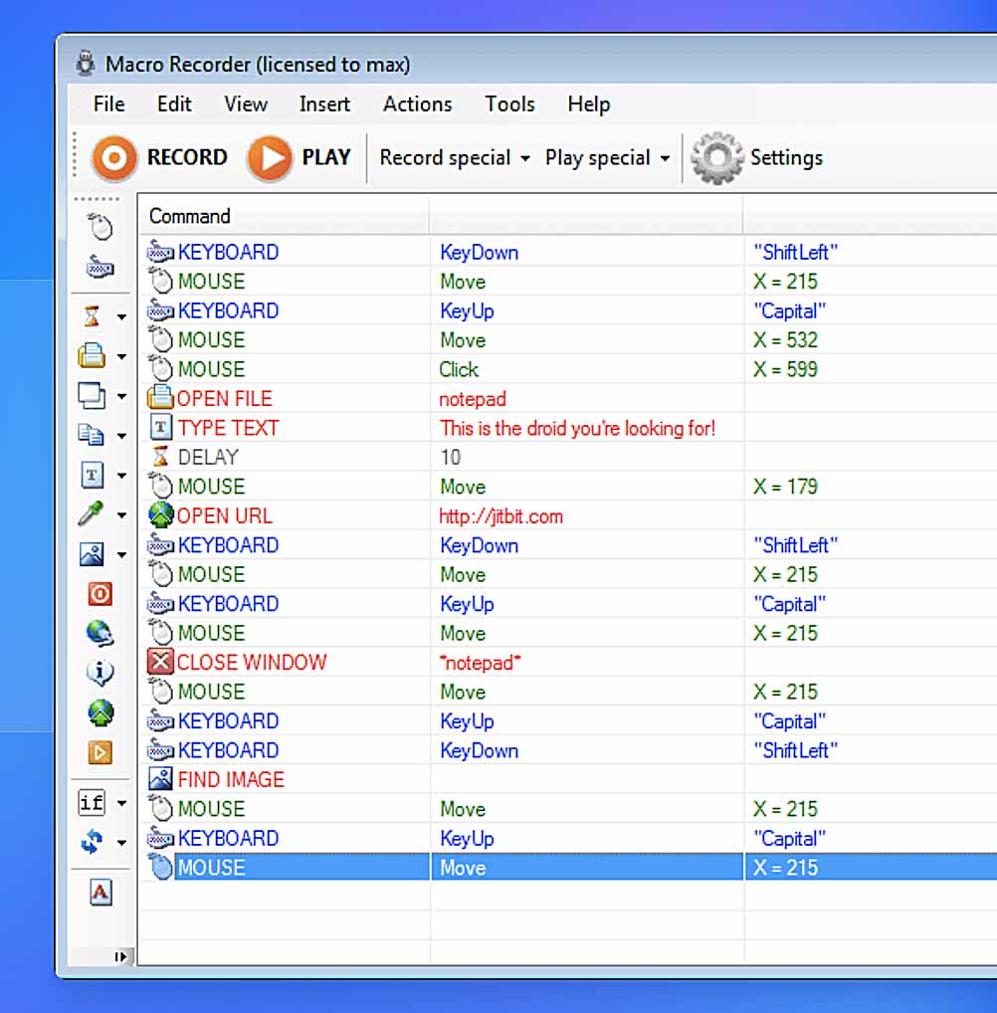Image resolution: width=997 pixels, height=1013 pixels.
Task: Insert an Open File command from the sidebar
Action: pos(95,355)
